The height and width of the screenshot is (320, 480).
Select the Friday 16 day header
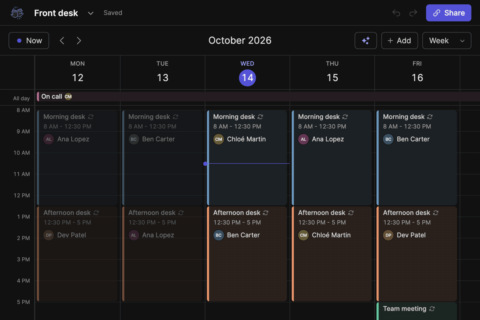point(417,72)
